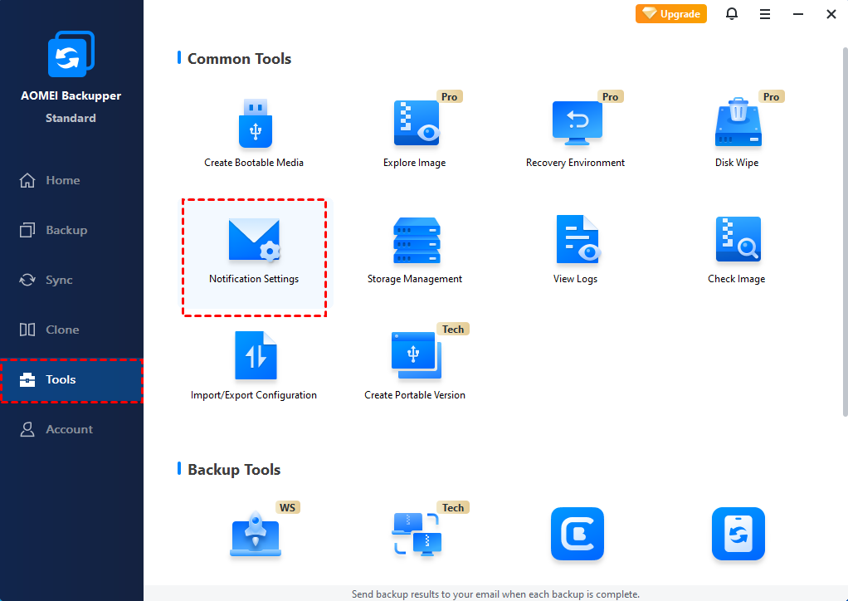Click the vertical scrollbar on the right
Image resolution: width=848 pixels, height=601 pixels.
[x=845, y=232]
